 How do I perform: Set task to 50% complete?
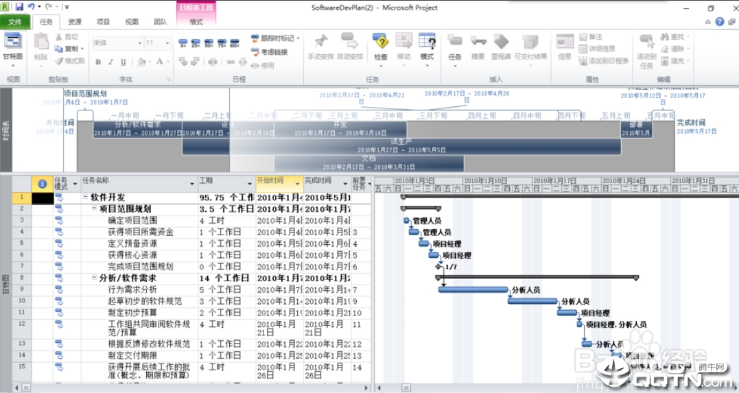pos(209,43)
